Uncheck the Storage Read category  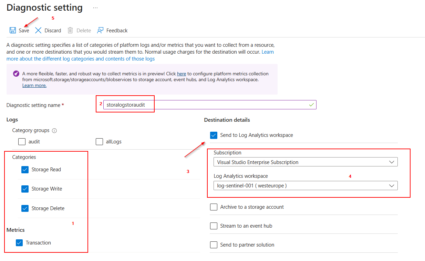click(x=25, y=170)
